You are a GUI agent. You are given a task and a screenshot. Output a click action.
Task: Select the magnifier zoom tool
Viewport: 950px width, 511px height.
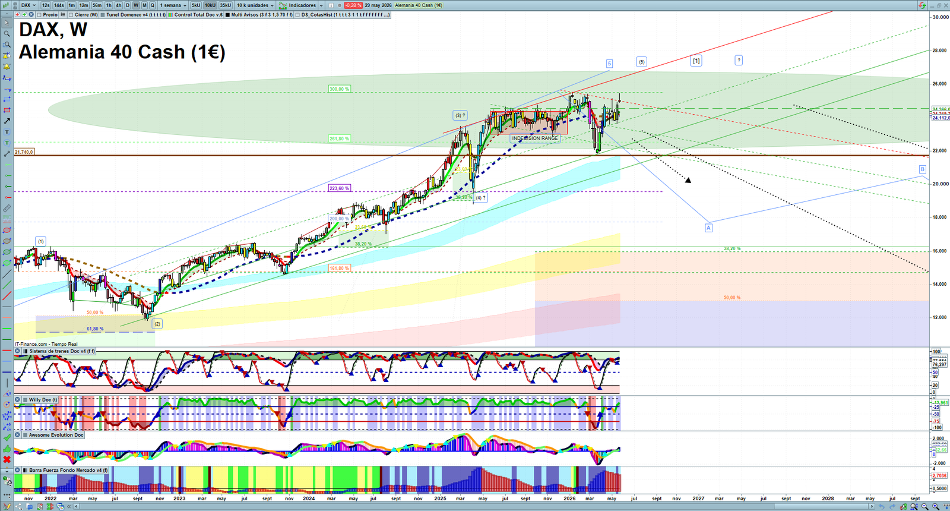click(7, 33)
